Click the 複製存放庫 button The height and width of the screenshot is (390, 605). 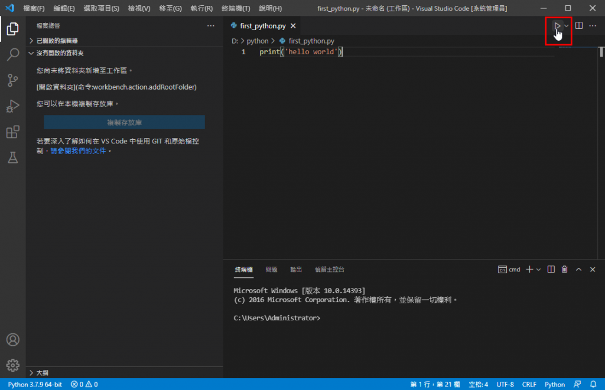coord(124,122)
